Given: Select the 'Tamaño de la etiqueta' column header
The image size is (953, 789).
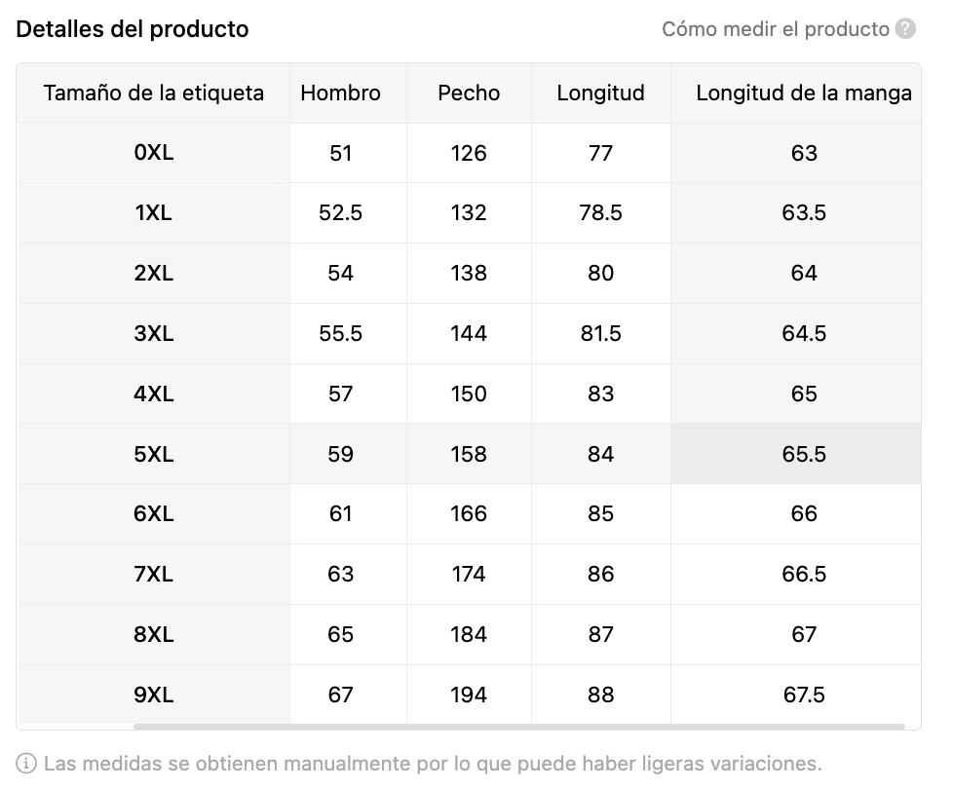Looking at the screenshot, I should tap(154, 94).
